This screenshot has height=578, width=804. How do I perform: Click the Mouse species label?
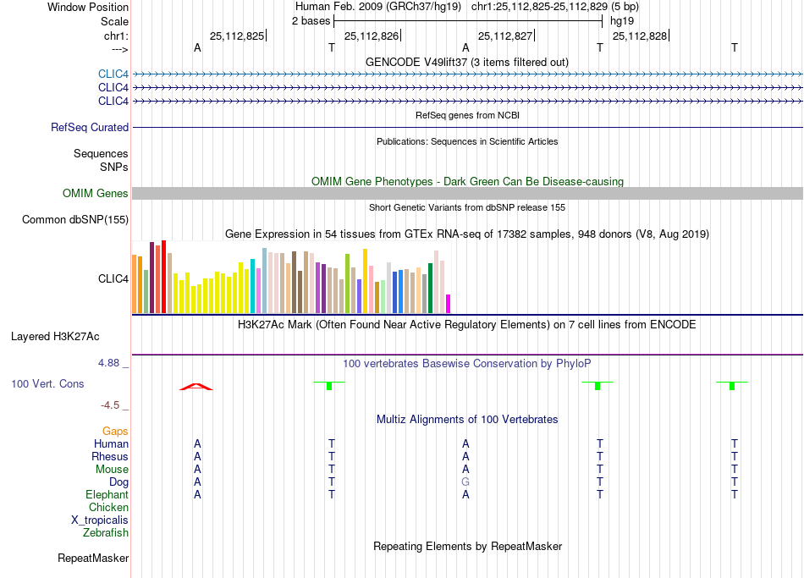113,470
